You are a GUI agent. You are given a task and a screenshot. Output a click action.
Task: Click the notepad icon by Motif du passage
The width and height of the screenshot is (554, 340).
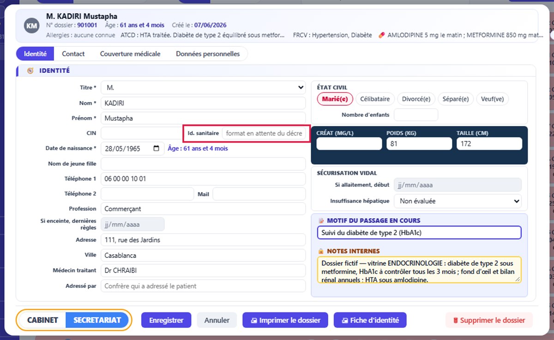point(321,221)
